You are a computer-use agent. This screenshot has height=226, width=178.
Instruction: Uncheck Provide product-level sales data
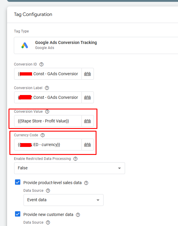tap(18, 182)
